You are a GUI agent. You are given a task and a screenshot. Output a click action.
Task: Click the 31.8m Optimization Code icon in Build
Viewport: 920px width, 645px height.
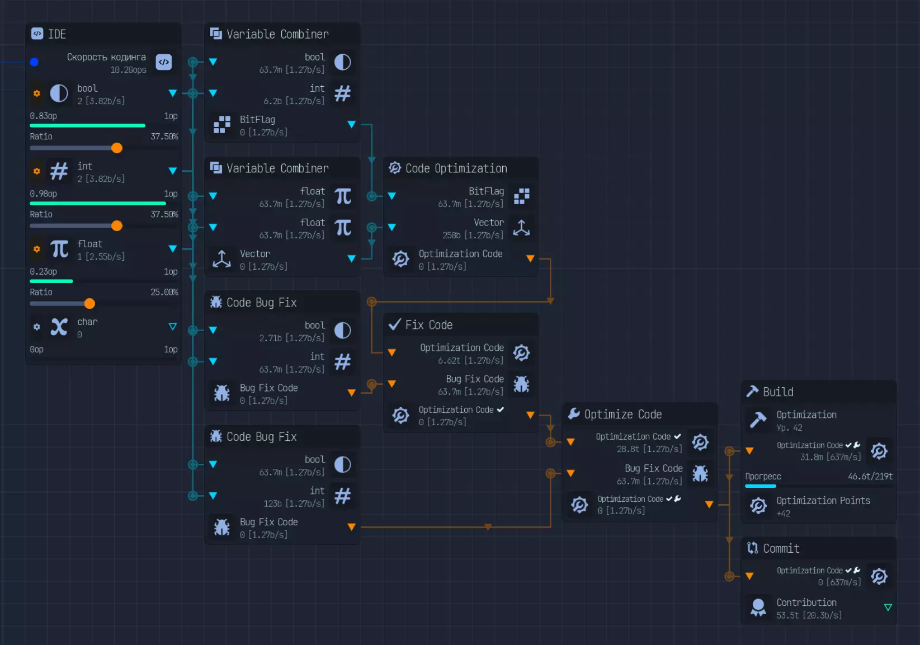879,451
